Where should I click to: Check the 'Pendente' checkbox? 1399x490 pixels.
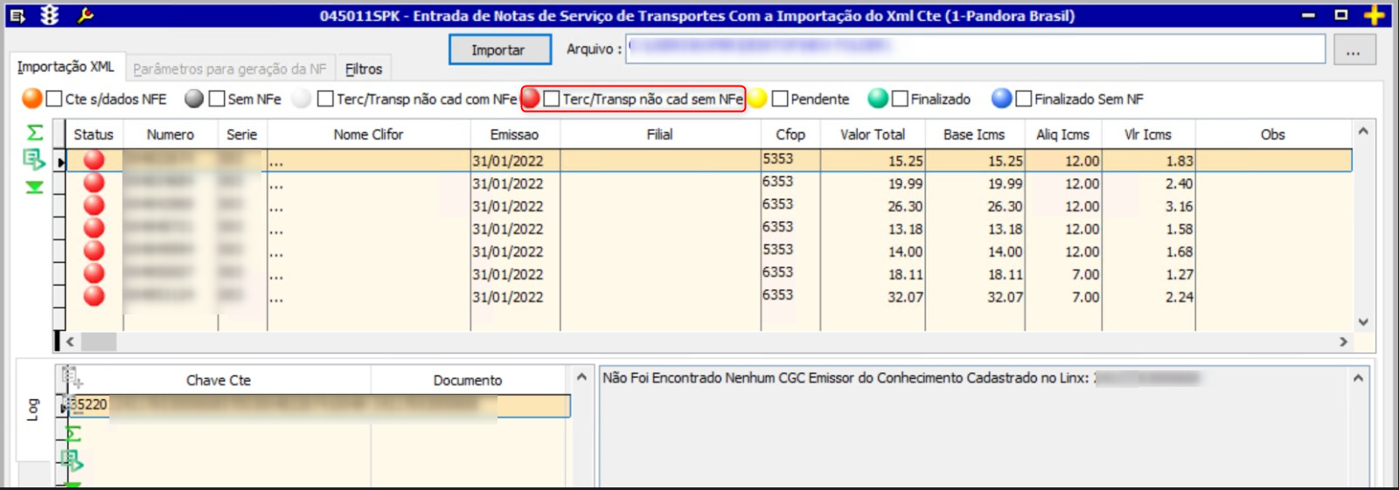pyautogui.click(x=780, y=99)
